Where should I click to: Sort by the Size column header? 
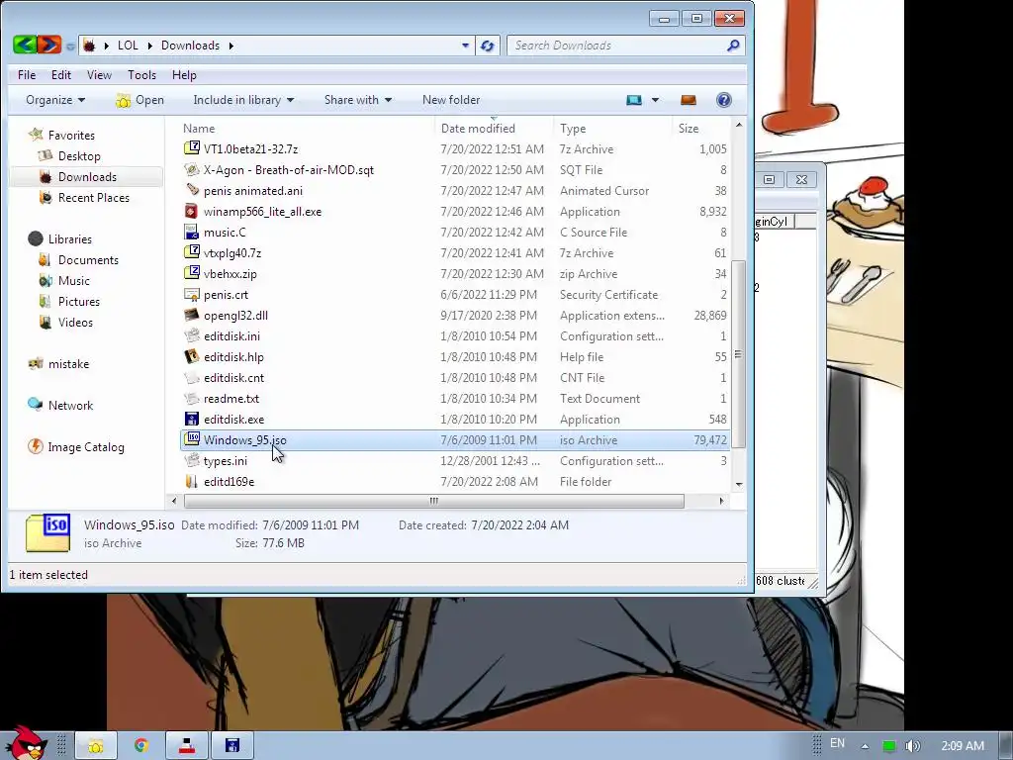[689, 128]
